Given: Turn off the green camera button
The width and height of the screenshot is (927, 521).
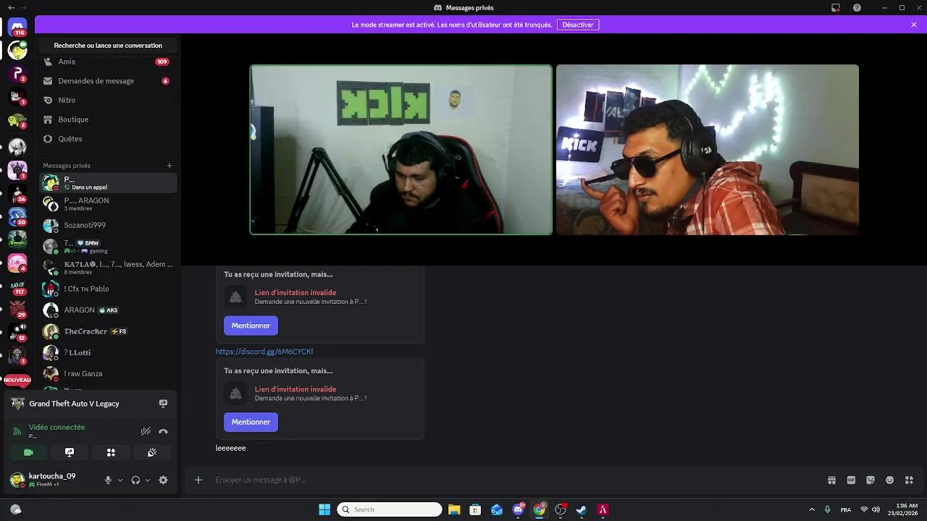Looking at the screenshot, I should (x=28, y=452).
